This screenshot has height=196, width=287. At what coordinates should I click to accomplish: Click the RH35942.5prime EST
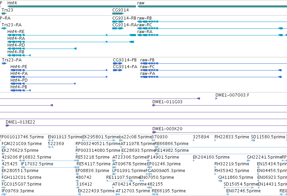point(232,171)
